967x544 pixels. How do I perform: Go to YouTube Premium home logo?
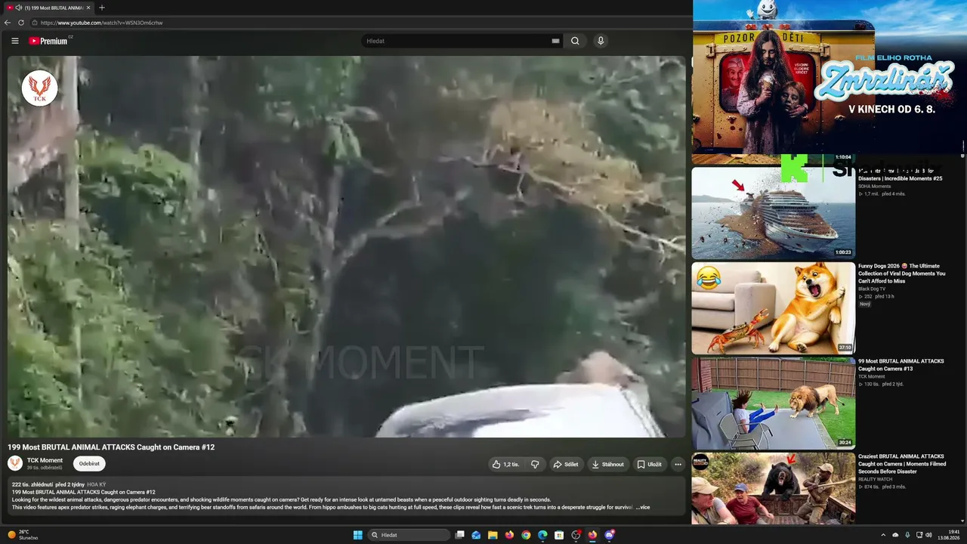click(48, 41)
